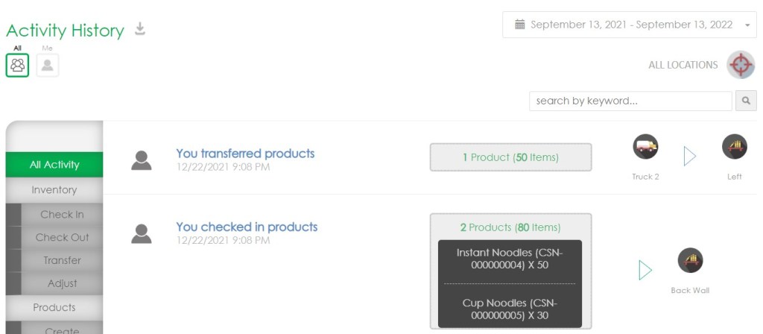Show activity for all users

(17, 65)
